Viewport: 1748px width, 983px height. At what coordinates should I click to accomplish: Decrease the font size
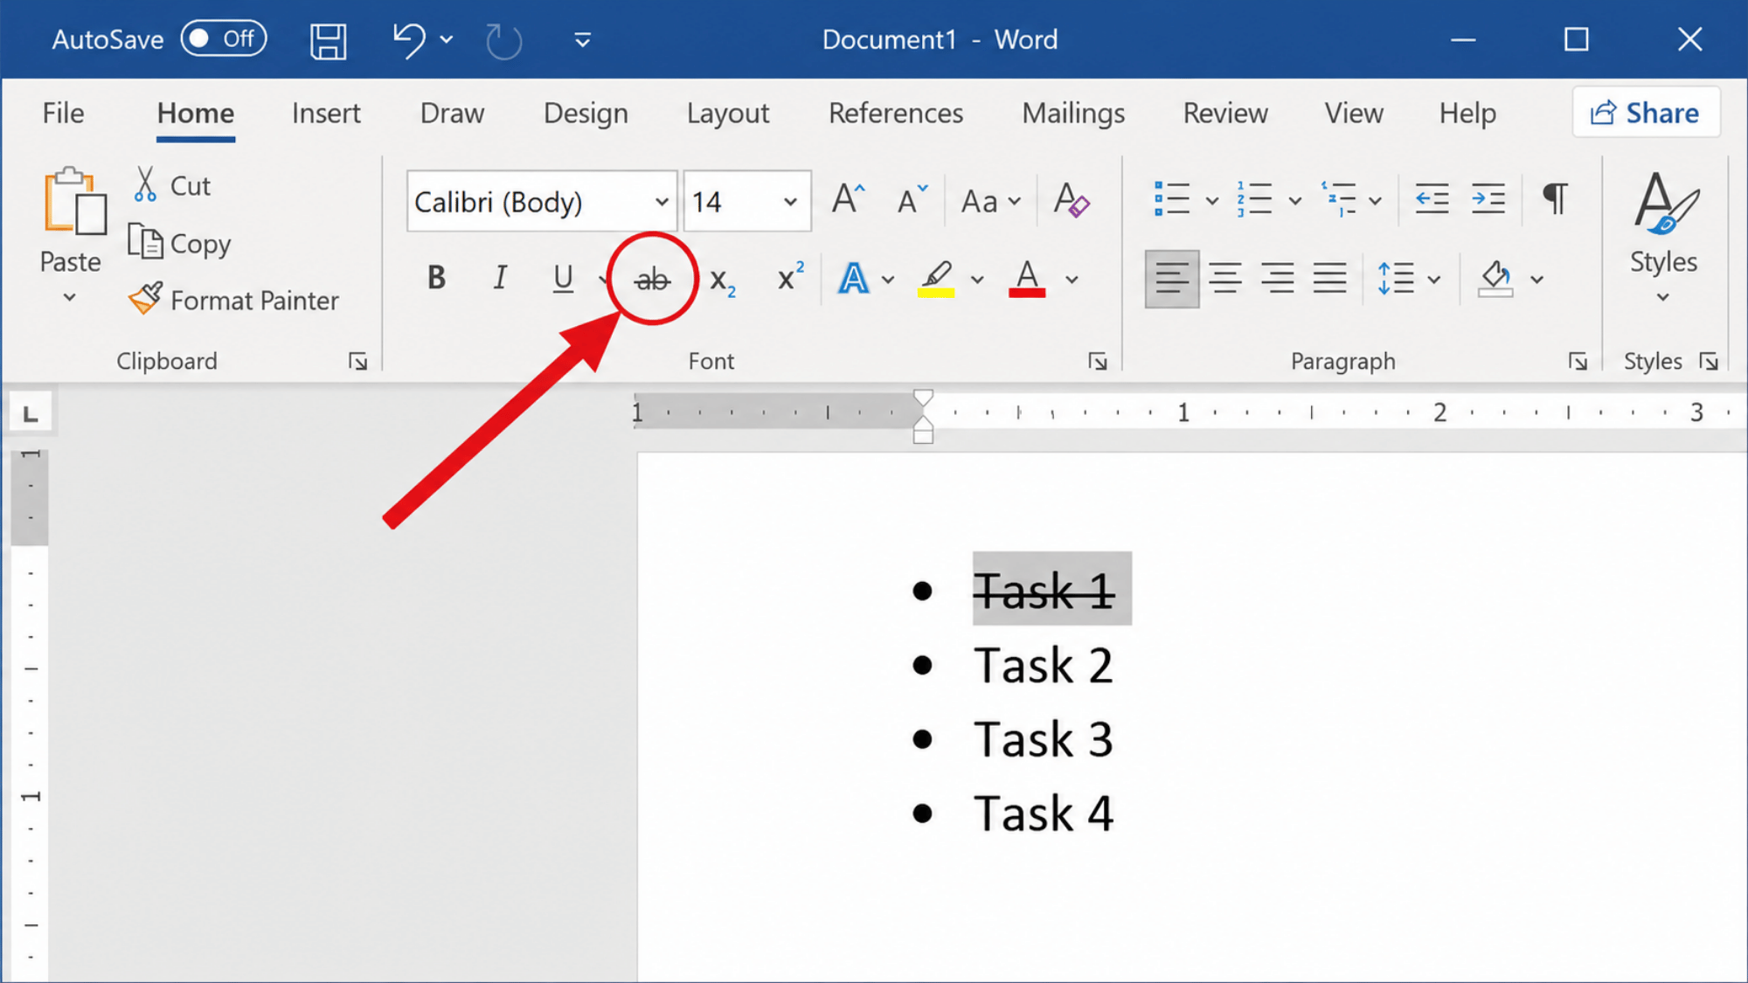coord(912,200)
